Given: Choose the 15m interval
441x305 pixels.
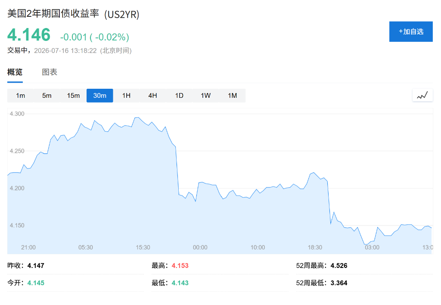Looking at the screenshot, I should click(x=73, y=96).
